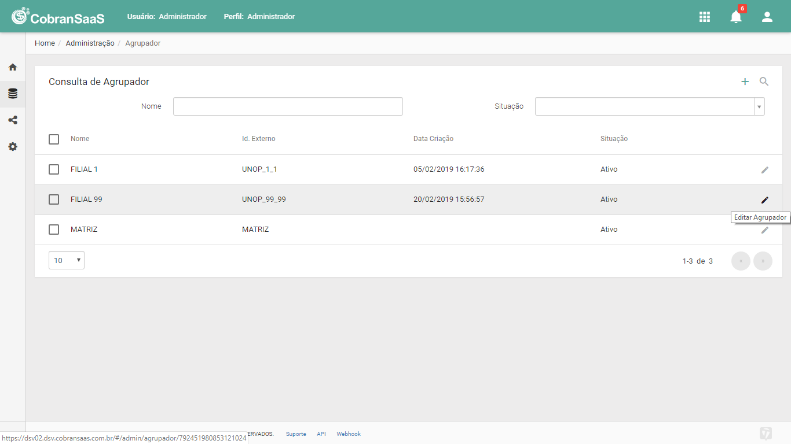Open the notifications bell
Screen dimensions: 791x444
[x=736, y=17]
